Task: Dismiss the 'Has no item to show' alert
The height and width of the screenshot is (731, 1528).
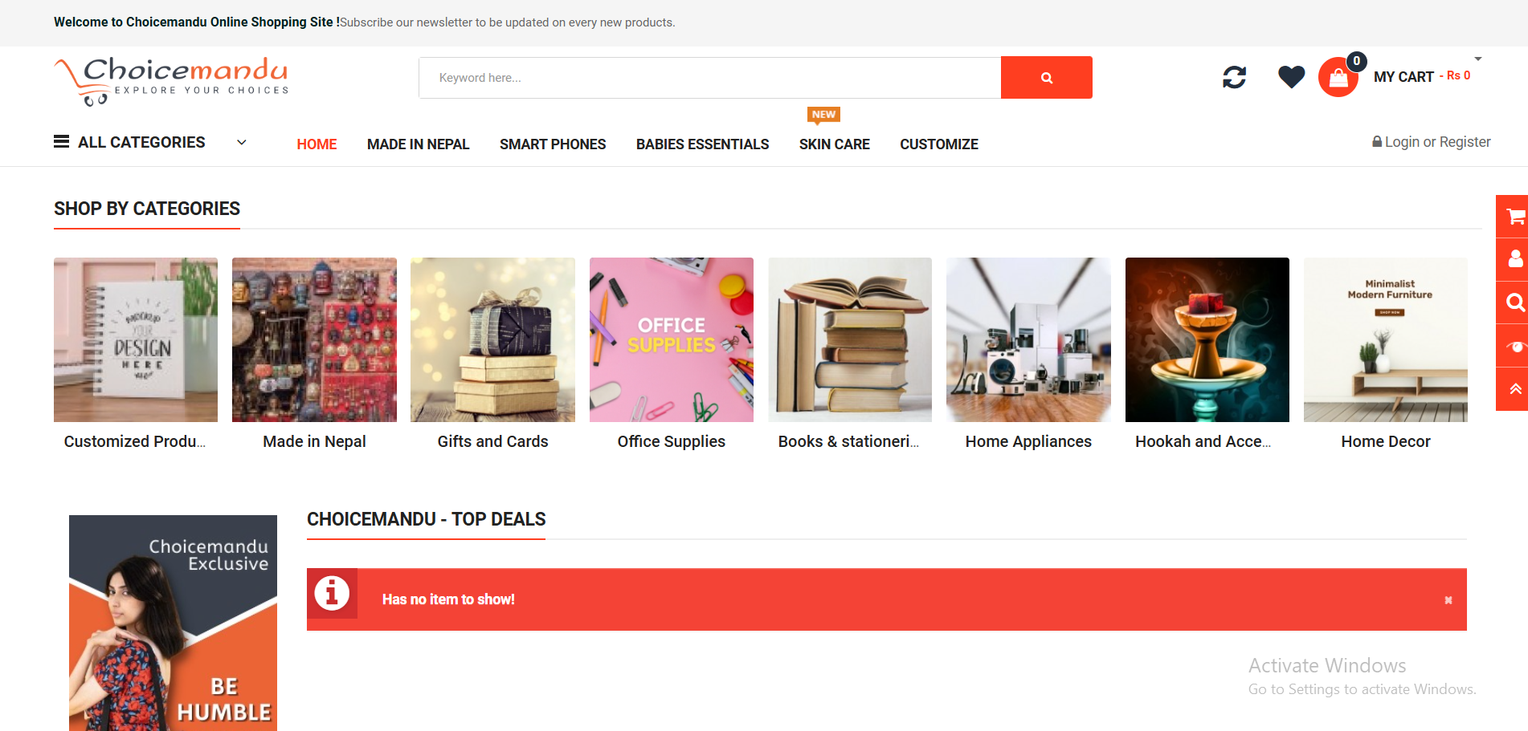Action: [1448, 600]
